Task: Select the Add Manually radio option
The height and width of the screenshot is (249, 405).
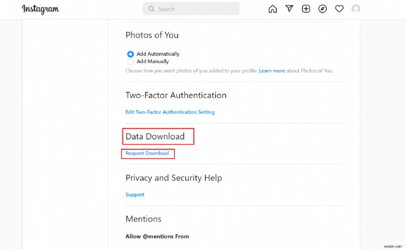Action: tap(130, 61)
